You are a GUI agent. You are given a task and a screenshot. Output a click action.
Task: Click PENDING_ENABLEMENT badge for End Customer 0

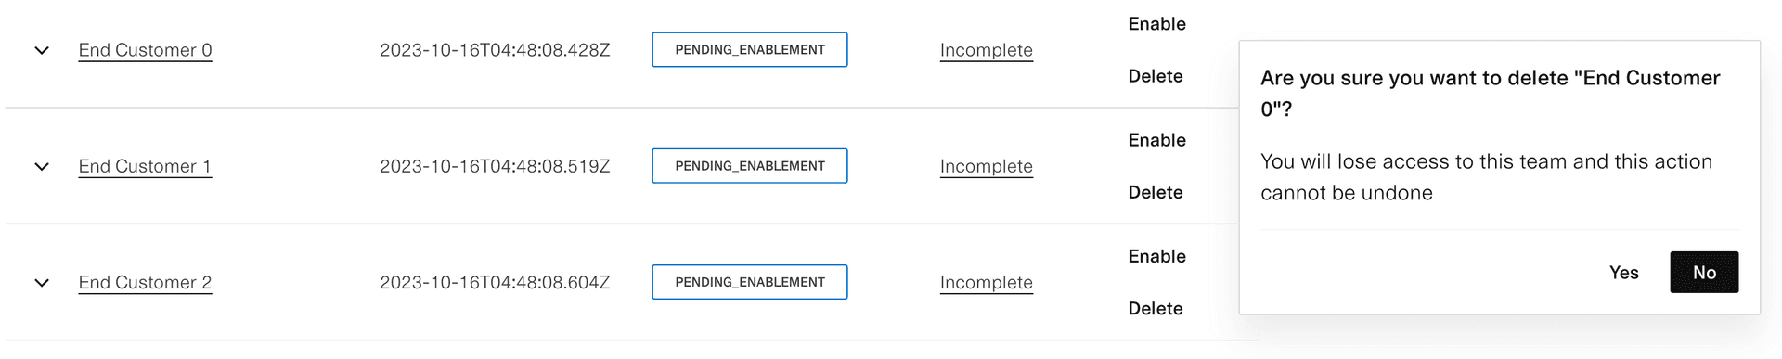pos(750,50)
